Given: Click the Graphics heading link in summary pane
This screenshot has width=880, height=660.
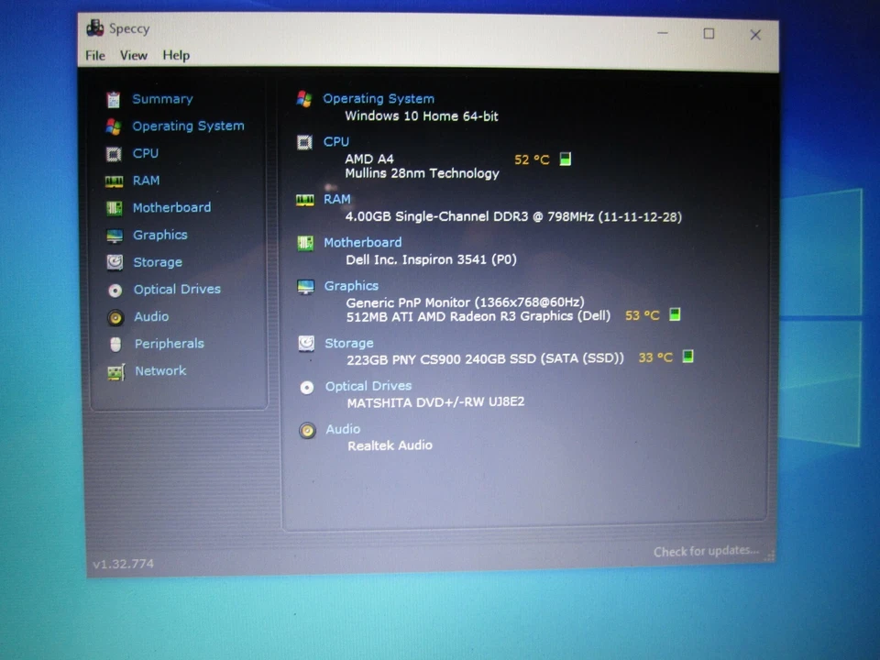Looking at the screenshot, I should pos(351,286).
